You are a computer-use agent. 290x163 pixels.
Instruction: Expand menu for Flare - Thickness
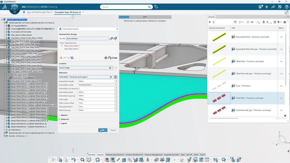click(x=281, y=86)
